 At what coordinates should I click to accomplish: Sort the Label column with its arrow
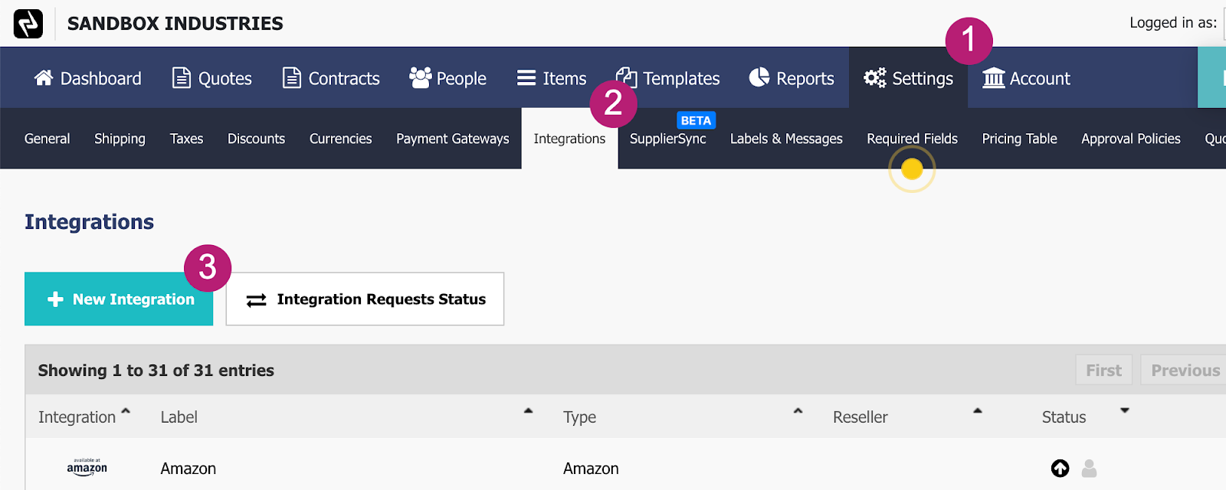click(528, 411)
